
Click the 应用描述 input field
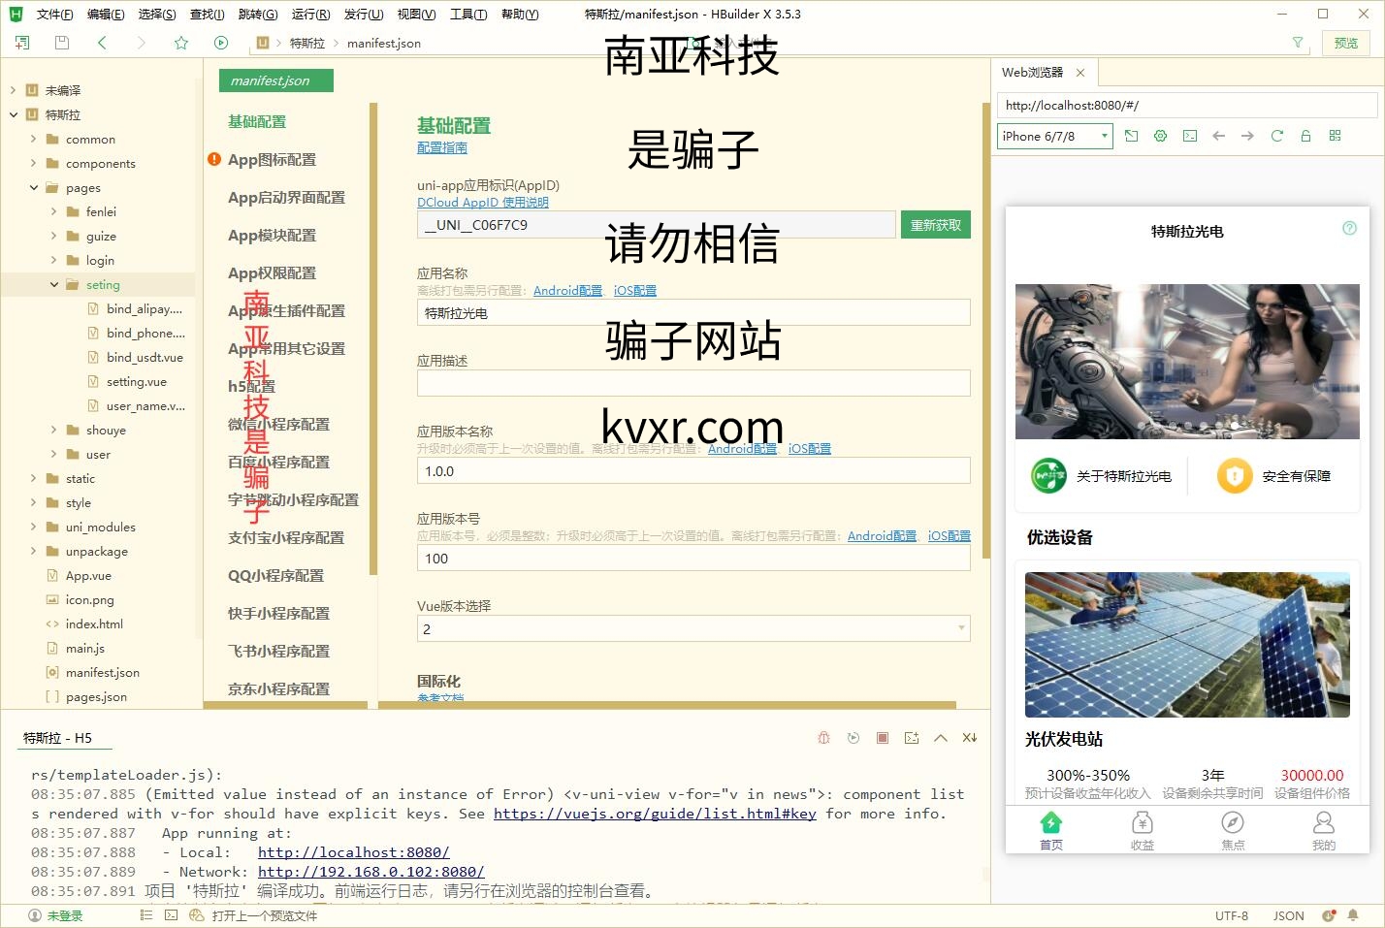tap(693, 383)
